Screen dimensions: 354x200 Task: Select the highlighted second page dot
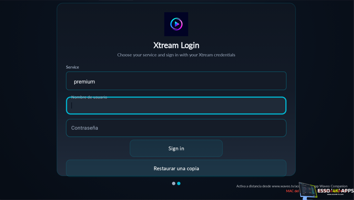[179, 183]
